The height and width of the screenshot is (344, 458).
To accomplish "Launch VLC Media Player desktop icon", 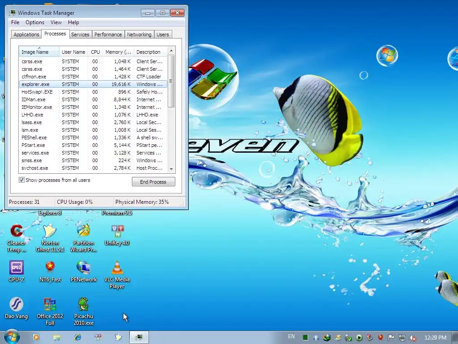I will click(x=117, y=275).
